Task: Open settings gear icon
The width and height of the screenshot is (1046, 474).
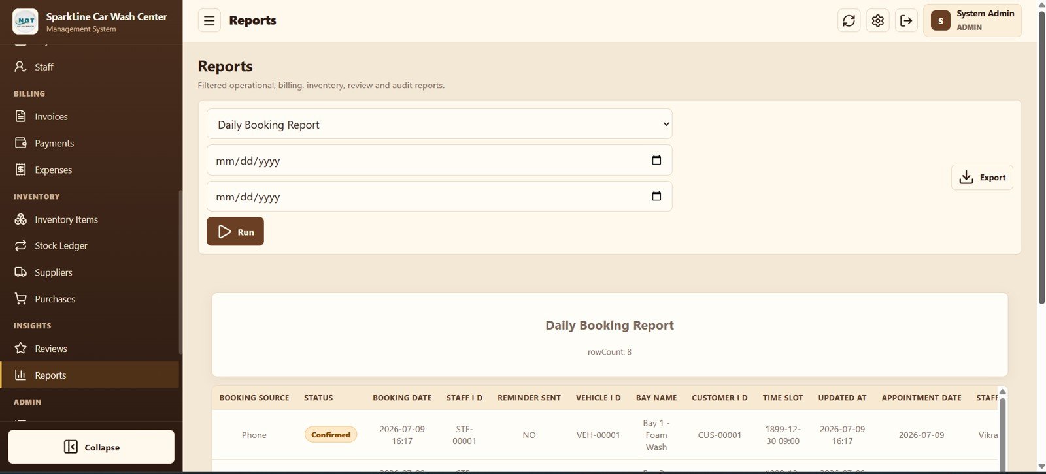Action: coord(877,21)
